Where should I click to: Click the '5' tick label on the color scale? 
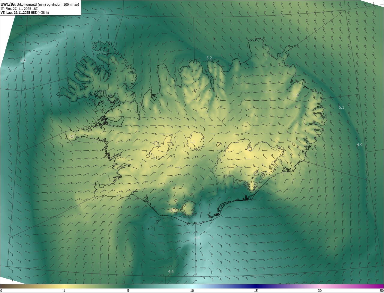pos(128,291)
